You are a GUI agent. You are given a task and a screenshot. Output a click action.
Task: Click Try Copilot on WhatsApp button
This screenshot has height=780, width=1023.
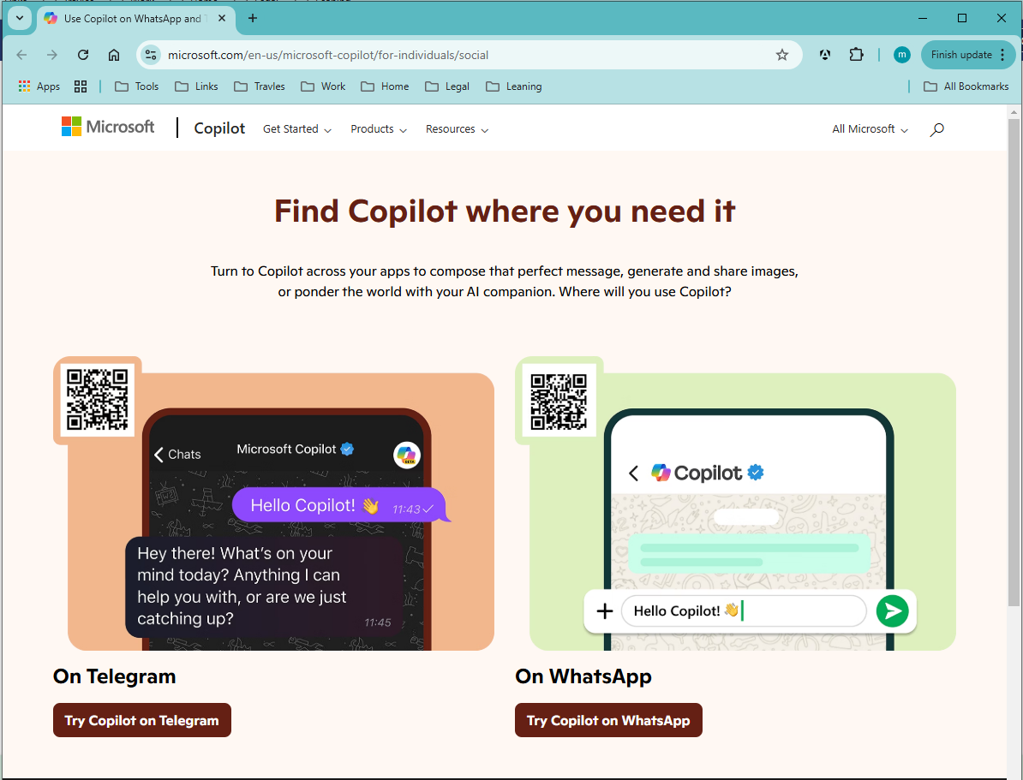point(608,720)
